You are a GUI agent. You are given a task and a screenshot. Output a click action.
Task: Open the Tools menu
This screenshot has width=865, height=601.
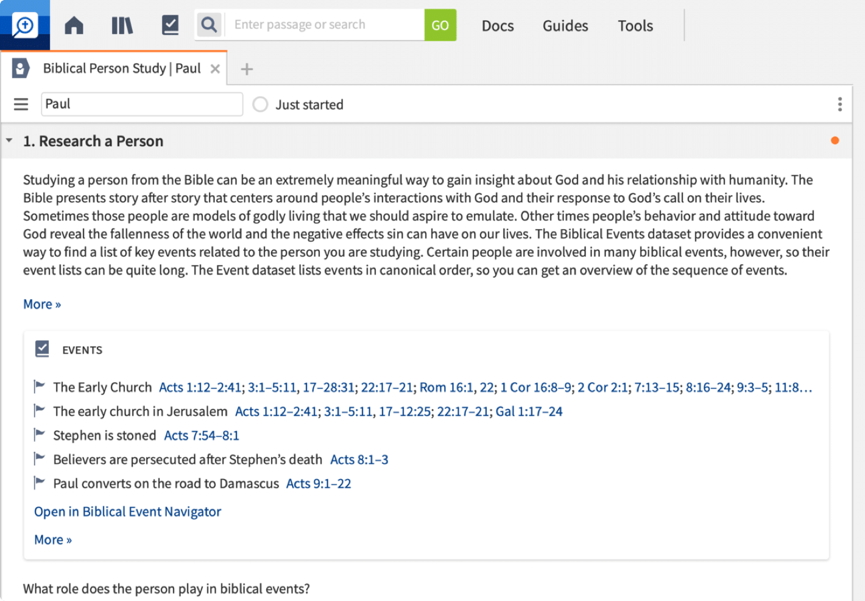[x=635, y=26]
